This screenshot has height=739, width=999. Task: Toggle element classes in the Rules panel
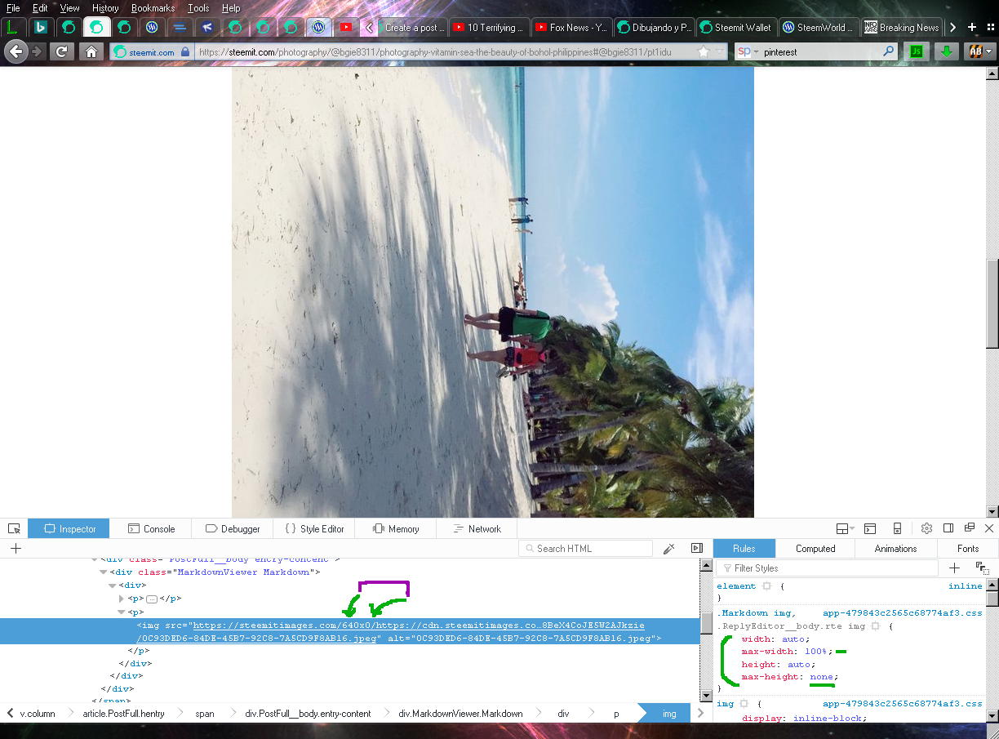pyautogui.click(x=982, y=568)
